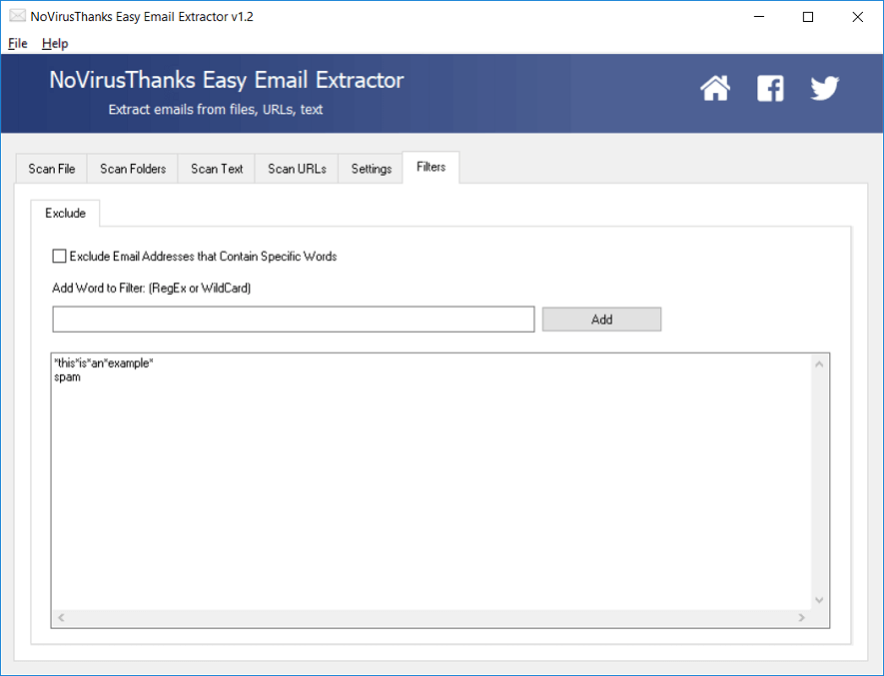The height and width of the screenshot is (676, 884).
Task: Select the 'spam' filter line
Action: (67, 377)
